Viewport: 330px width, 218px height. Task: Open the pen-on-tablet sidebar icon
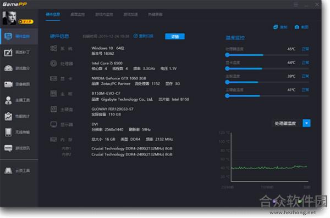pos(8,52)
